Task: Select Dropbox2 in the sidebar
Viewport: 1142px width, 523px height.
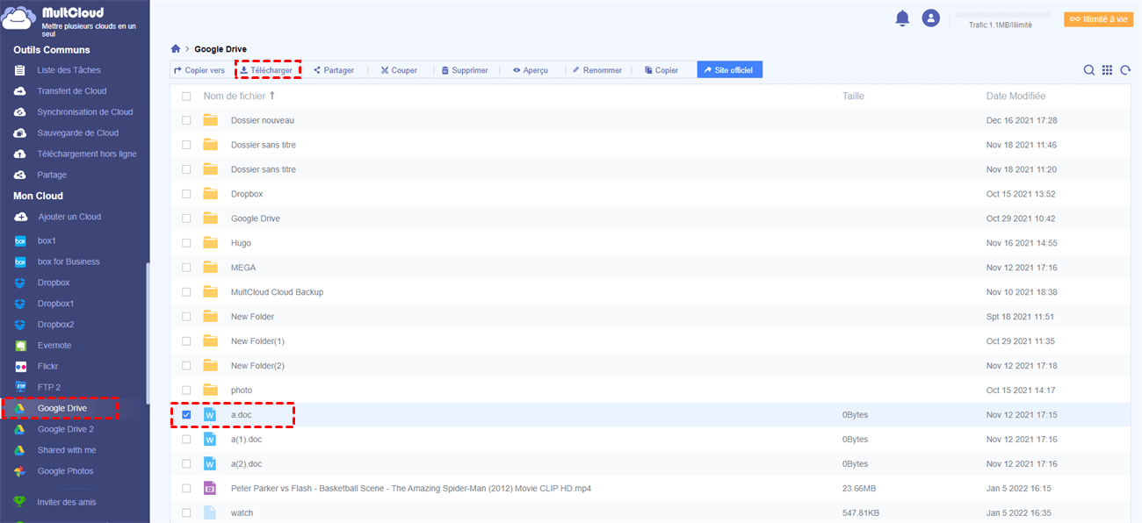Action: tap(56, 325)
